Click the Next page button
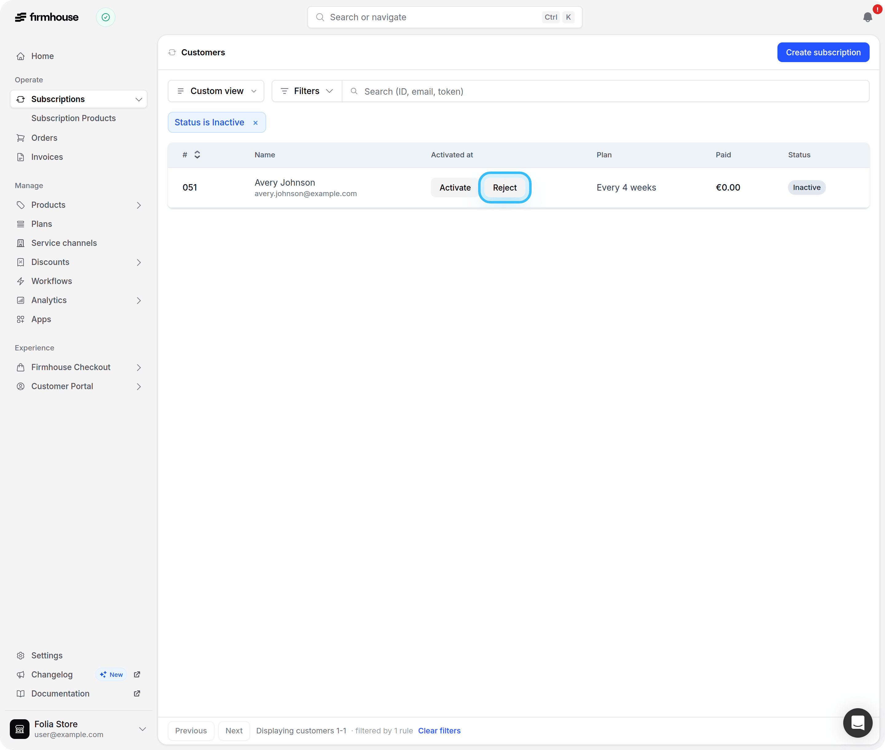The width and height of the screenshot is (885, 750). [234, 730]
